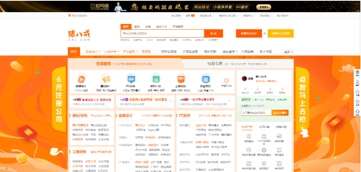
Task: Switch to the 包月专区 tab
Action: tap(215, 63)
